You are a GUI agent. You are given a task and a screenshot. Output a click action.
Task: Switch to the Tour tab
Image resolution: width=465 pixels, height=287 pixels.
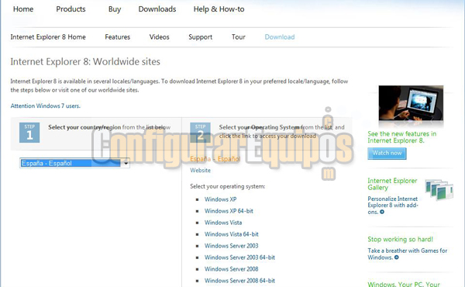coord(239,36)
